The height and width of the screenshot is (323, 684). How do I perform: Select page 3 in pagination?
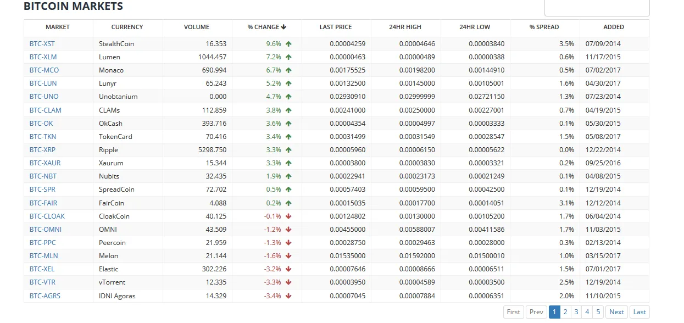coord(576,312)
